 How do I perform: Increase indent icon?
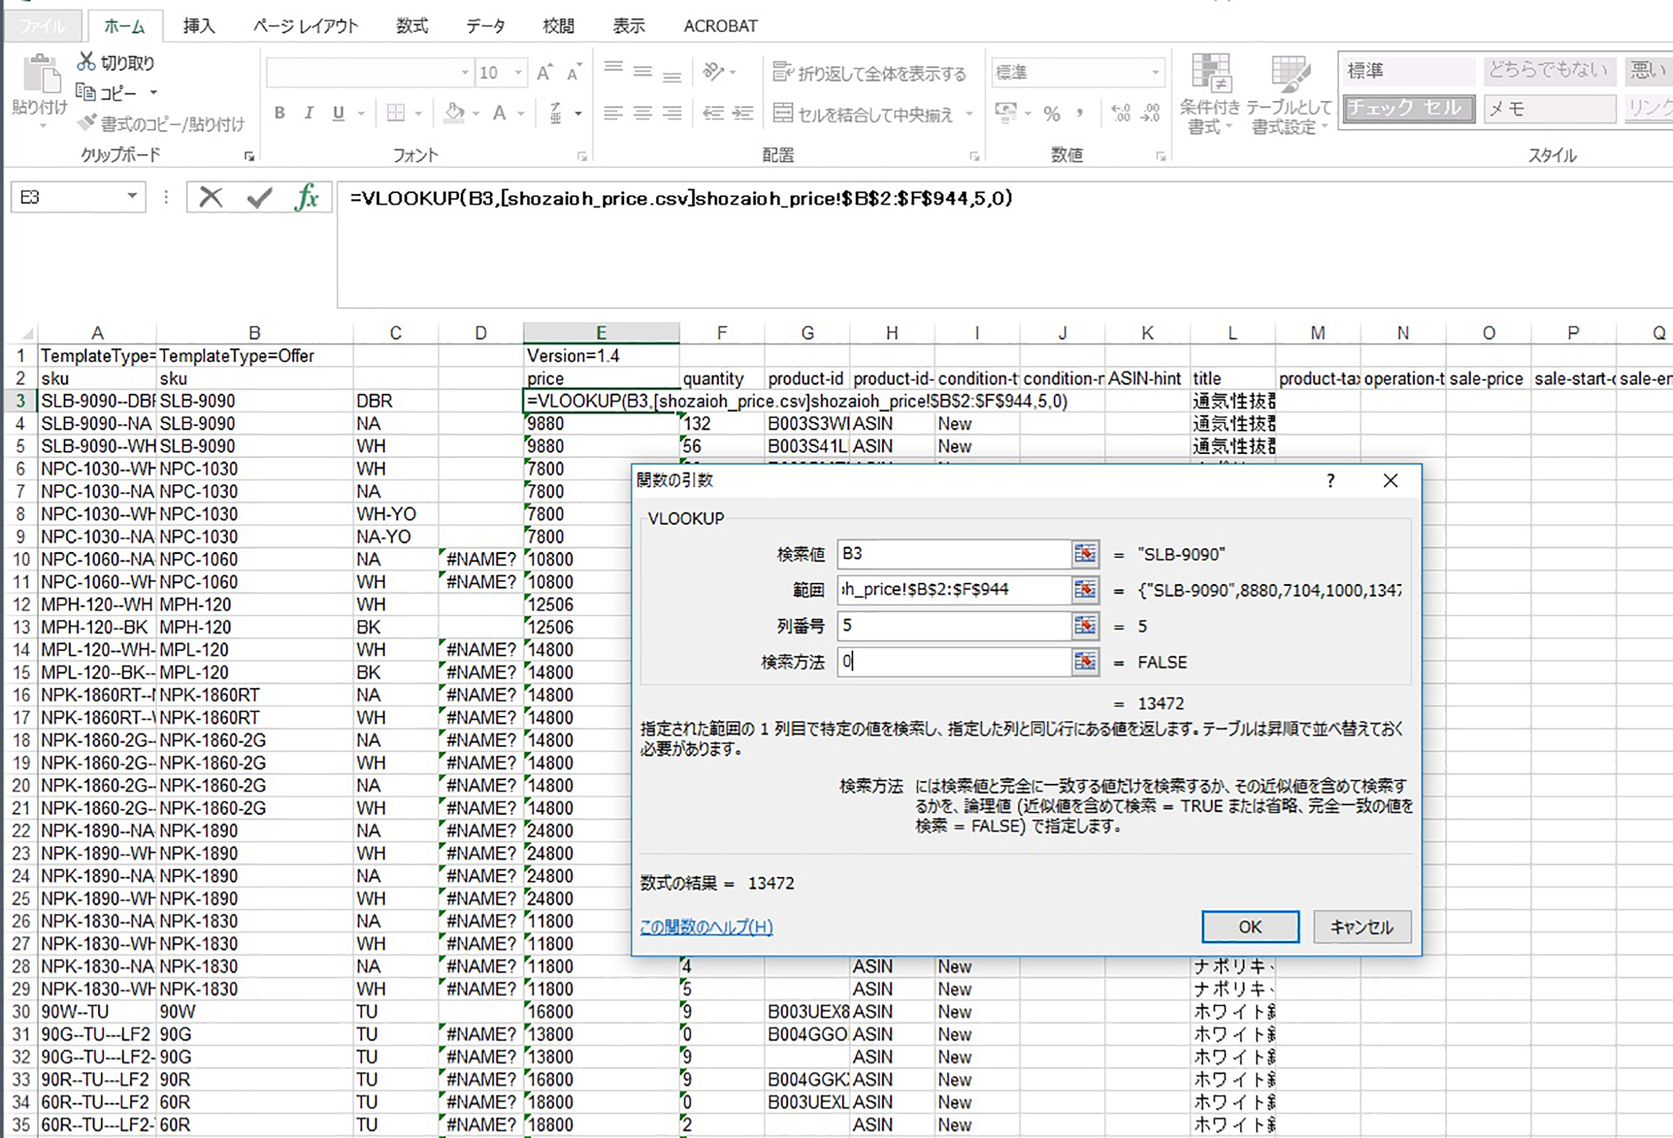tap(743, 113)
